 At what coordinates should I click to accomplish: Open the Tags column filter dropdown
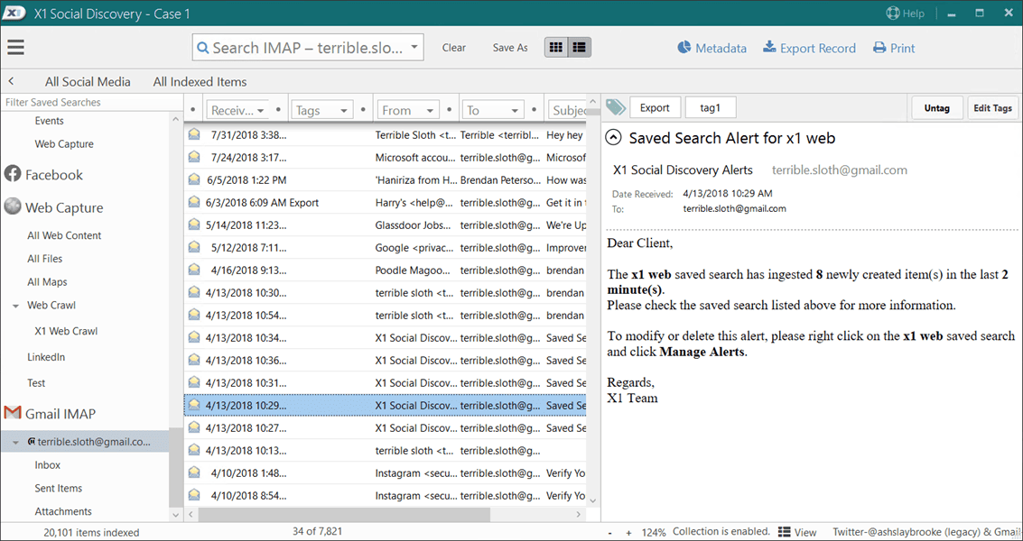point(345,111)
